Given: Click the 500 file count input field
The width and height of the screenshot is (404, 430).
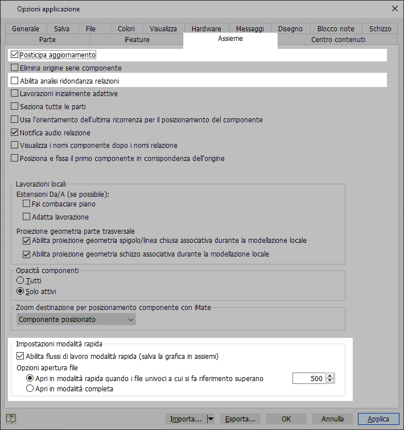Looking at the screenshot, I should coord(309,378).
